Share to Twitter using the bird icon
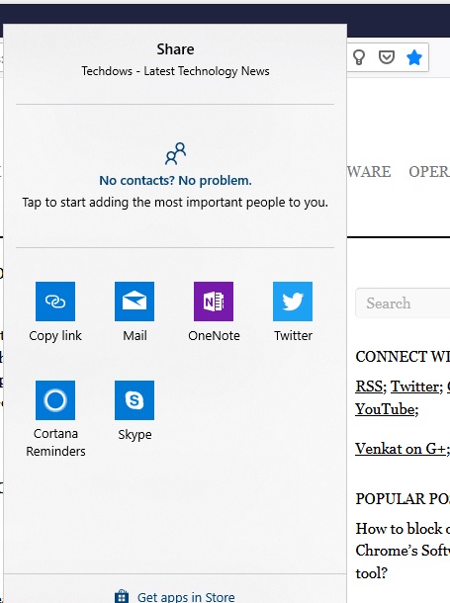This screenshot has width=450, height=603. coord(293,301)
